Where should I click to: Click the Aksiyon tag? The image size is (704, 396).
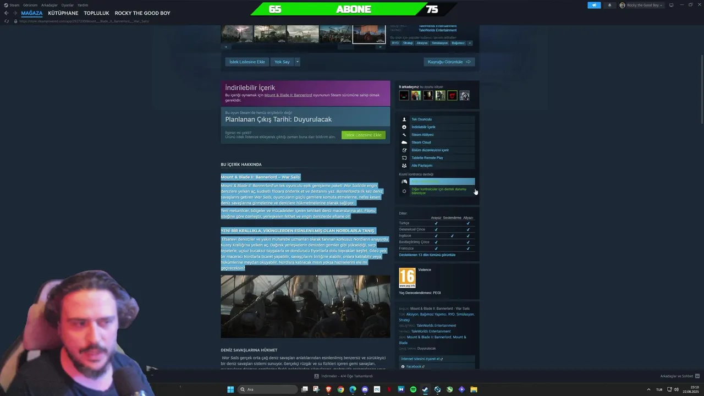click(422, 43)
